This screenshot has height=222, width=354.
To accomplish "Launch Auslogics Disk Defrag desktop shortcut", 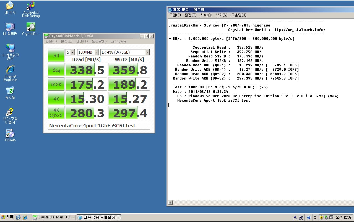I will (x=31, y=9).
